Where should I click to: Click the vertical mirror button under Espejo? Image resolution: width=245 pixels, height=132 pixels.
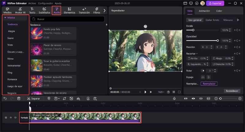(209, 77)
